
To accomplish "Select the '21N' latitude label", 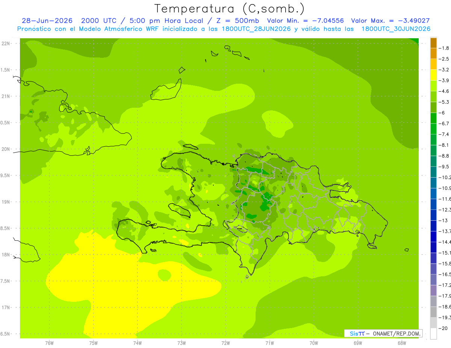I will (6, 96).
